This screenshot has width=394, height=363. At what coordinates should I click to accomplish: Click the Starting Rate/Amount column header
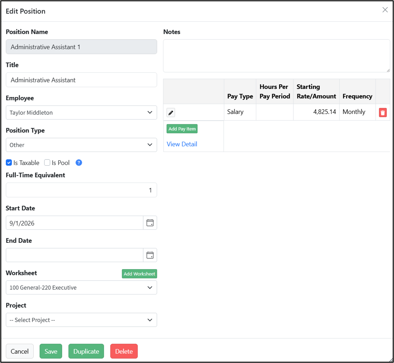(x=316, y=91)
